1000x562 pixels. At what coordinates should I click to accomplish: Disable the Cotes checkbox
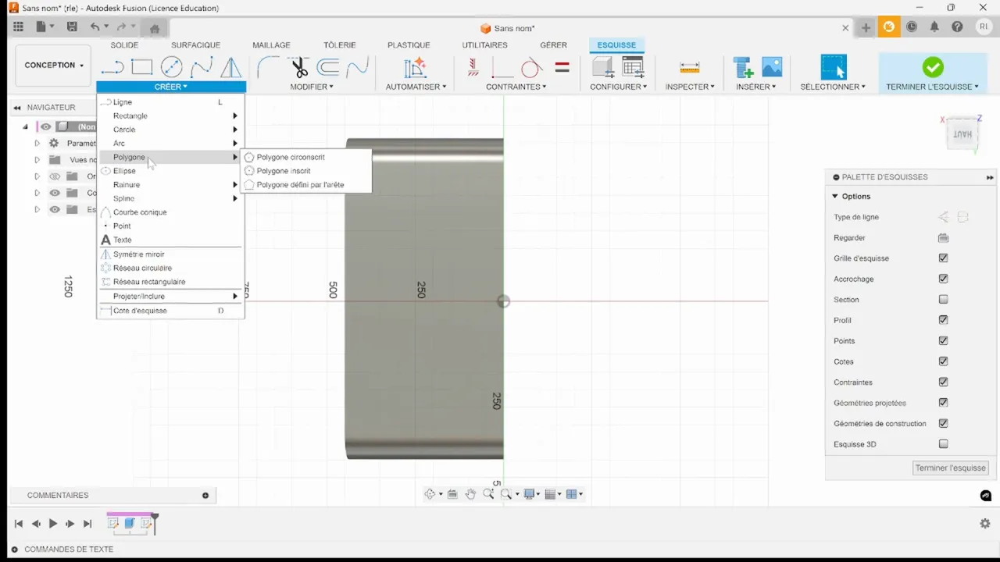[943, 361]
